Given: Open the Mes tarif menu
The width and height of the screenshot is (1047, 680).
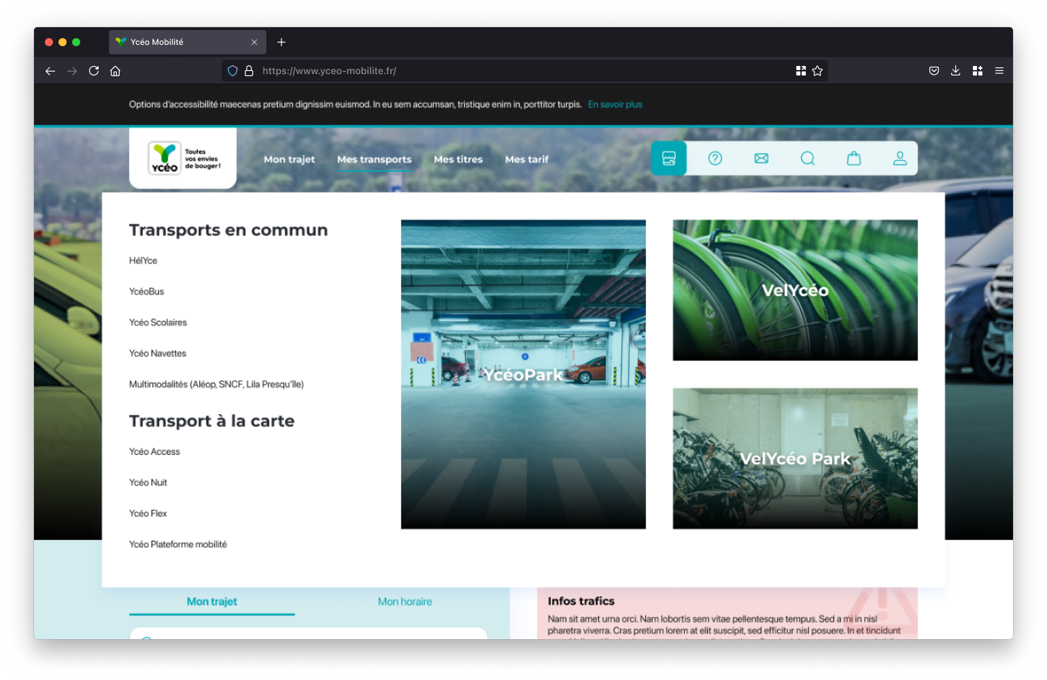Looking at the screenshot, I should point(527,159).
